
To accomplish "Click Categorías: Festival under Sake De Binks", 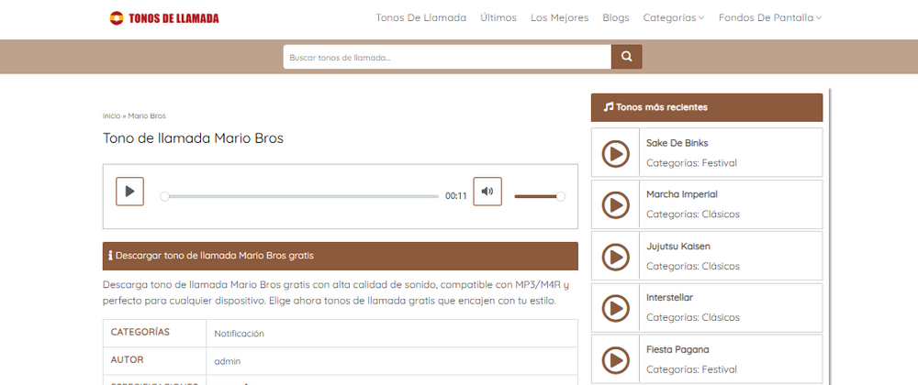I will [691, 163].
